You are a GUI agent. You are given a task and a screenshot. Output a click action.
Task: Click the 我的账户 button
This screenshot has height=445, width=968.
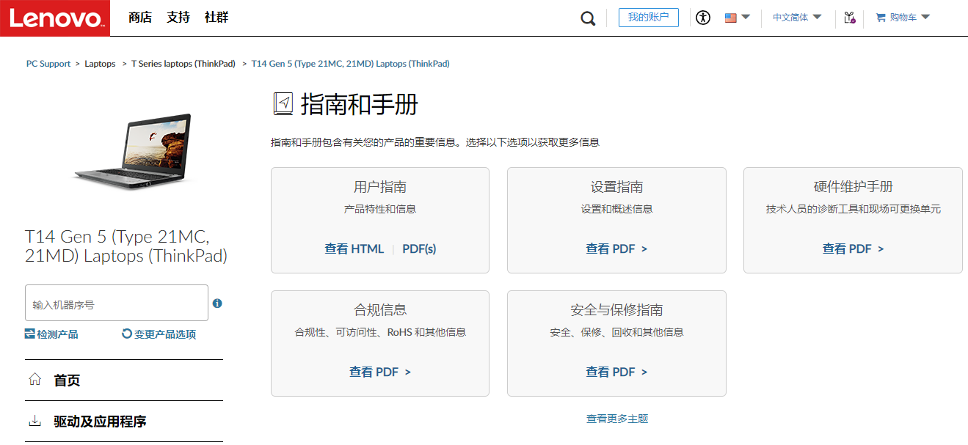[x=649, y=18]
